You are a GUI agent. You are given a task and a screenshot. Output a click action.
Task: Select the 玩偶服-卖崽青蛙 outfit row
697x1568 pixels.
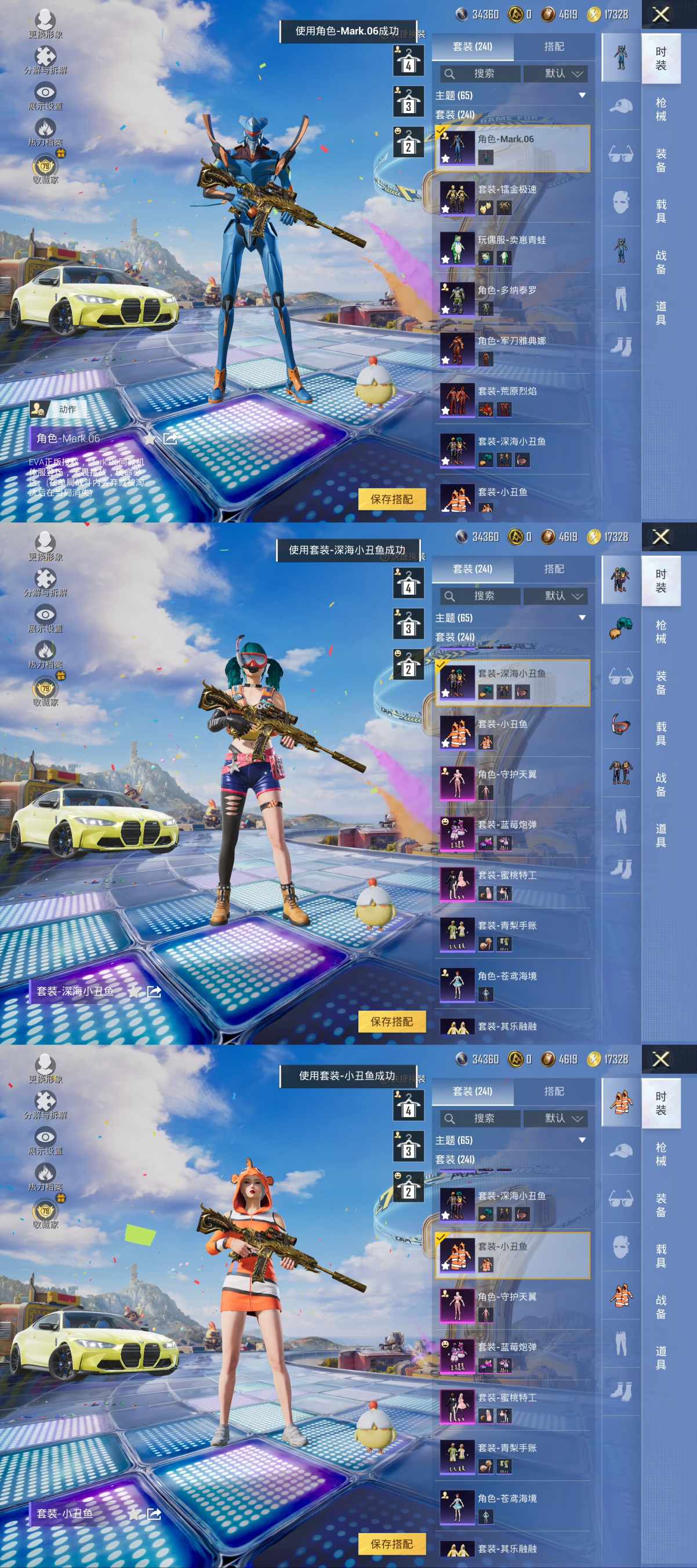pos(513,249)
